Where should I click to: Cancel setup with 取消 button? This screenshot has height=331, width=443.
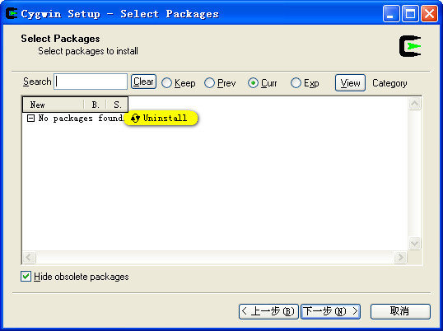[400, 311]
